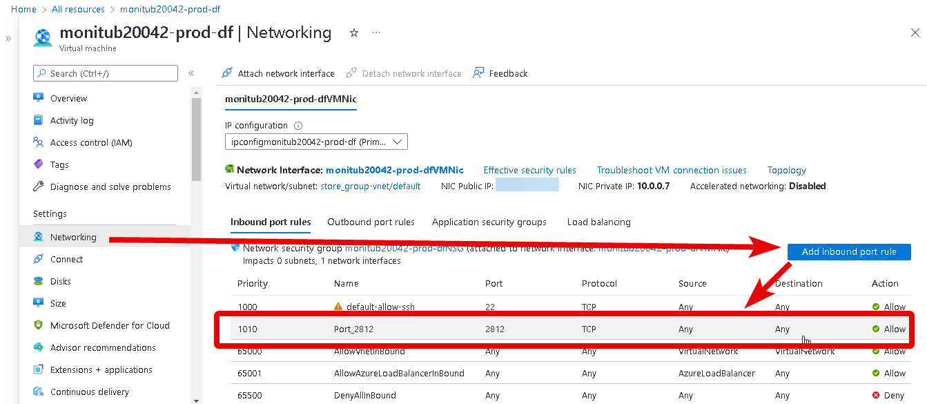The image size is (927, 404).
Task: Click the port value 2812
Action: (495, 329)
